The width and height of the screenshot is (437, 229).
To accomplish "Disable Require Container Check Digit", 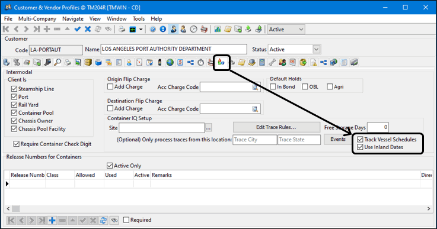I will [17, 144].
